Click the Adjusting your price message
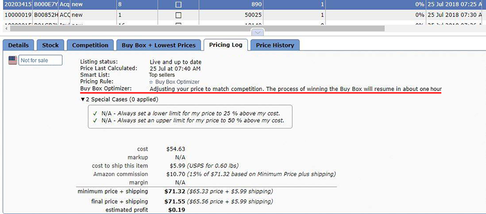The height and width of the screenshot is (214, 486). 295,89
